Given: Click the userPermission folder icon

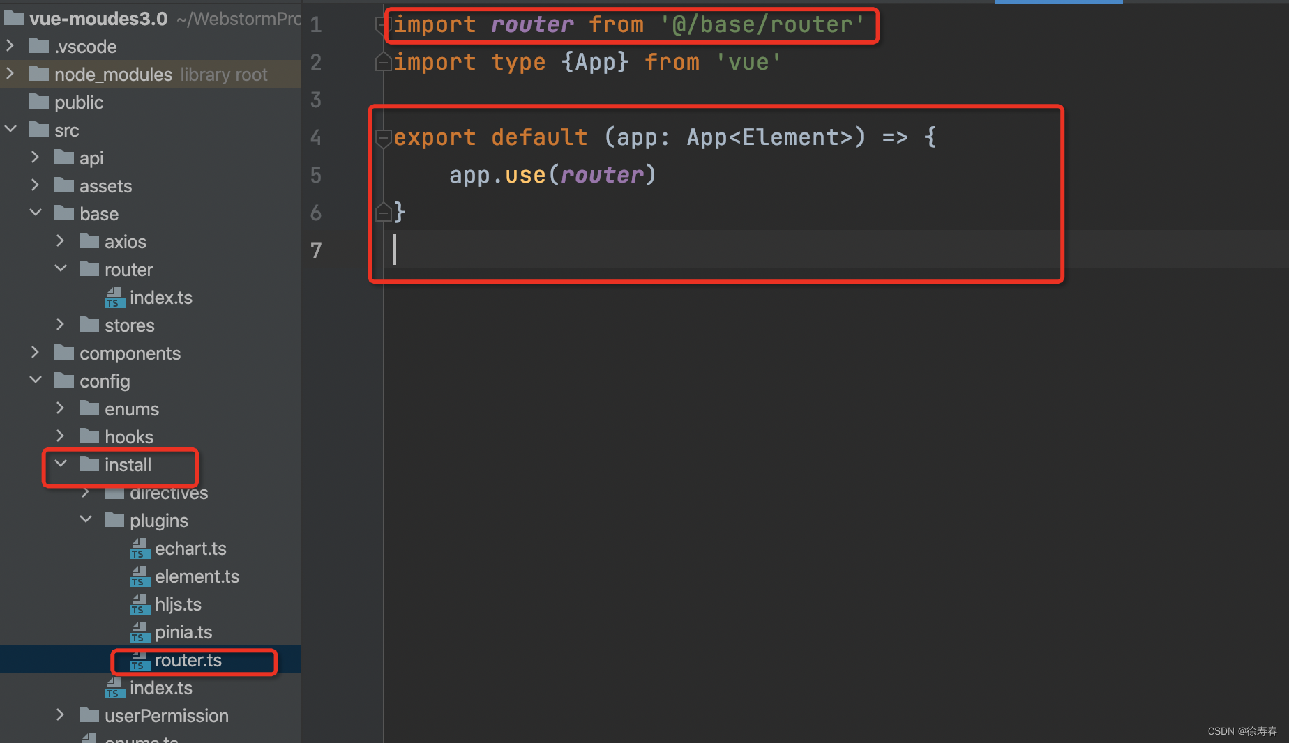Looking at the screenshot, I should click(89, 715).
